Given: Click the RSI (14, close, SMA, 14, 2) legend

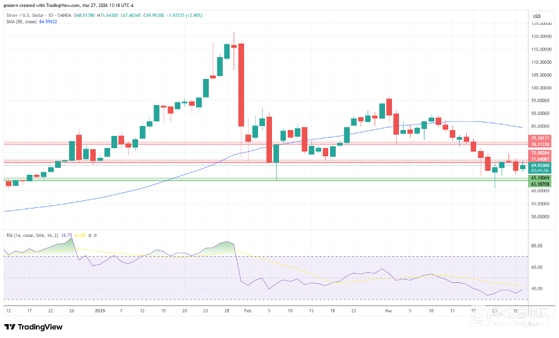Looking at the screenshot, I should point(31,235).
